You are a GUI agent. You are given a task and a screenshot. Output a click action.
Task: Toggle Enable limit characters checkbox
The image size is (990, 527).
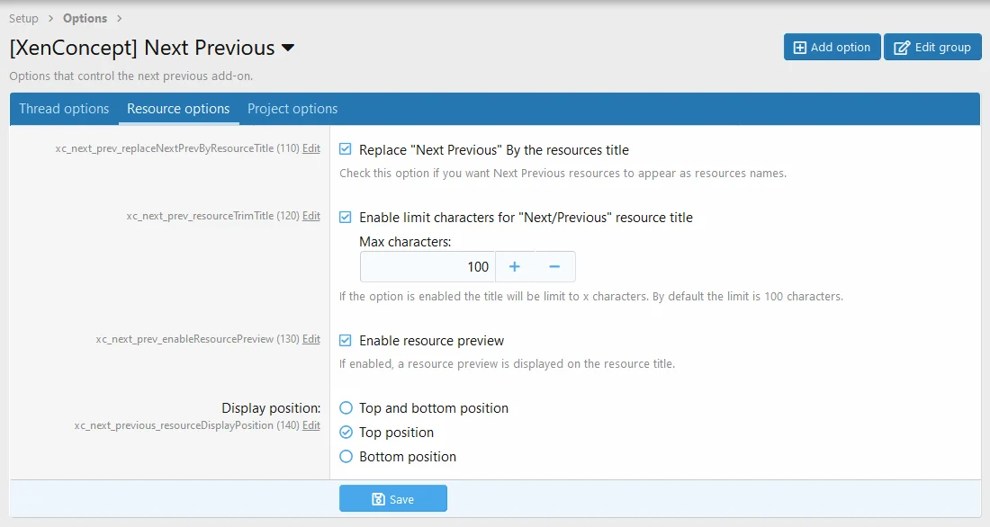point(346,218)
